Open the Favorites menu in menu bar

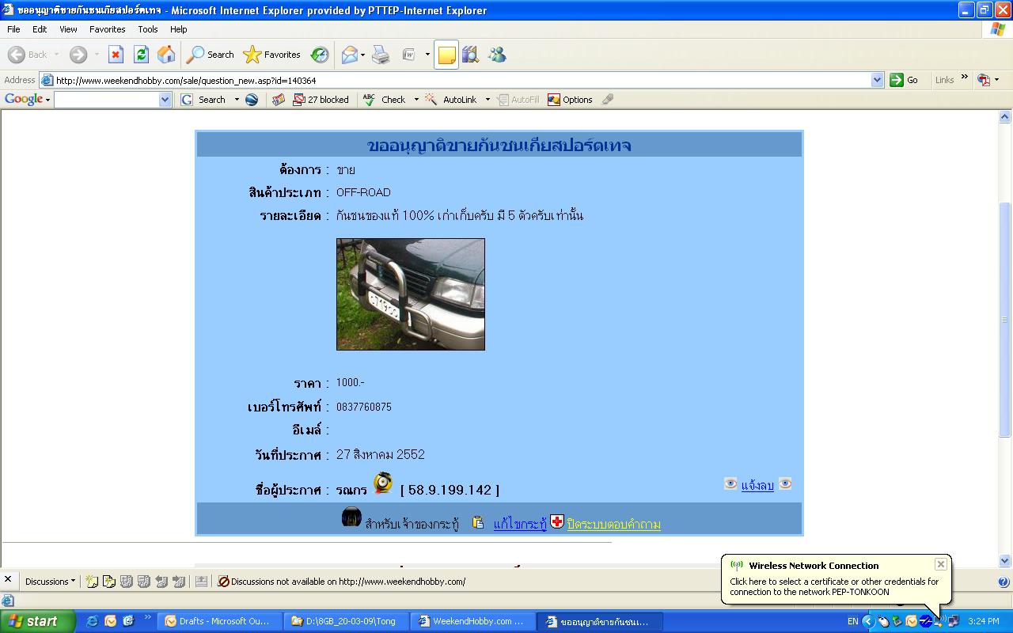coord(107,29)
